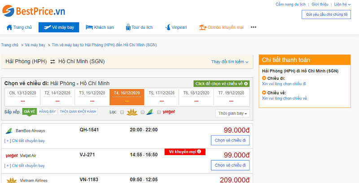The width and height of the screenshot is (359, 183).
Task: Click Xin vui lòng chọn chiều đi link
Action: pyautogui.click(x=284, y=84)
